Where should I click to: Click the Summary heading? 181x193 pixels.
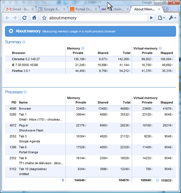(x=13, y=42)
